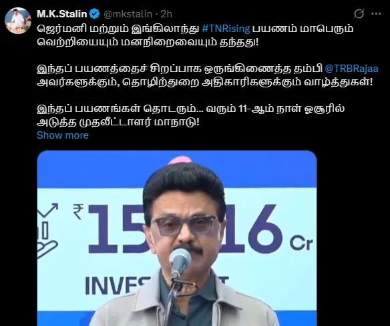Click the M.K.Stalin display name
This screenshot has height=326, width=390.
[x=61, y=14]
